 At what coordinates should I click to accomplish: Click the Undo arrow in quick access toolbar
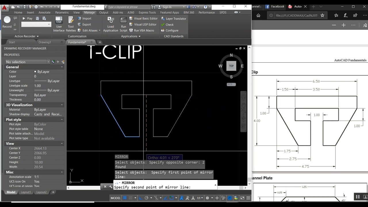tap(42, 7)
